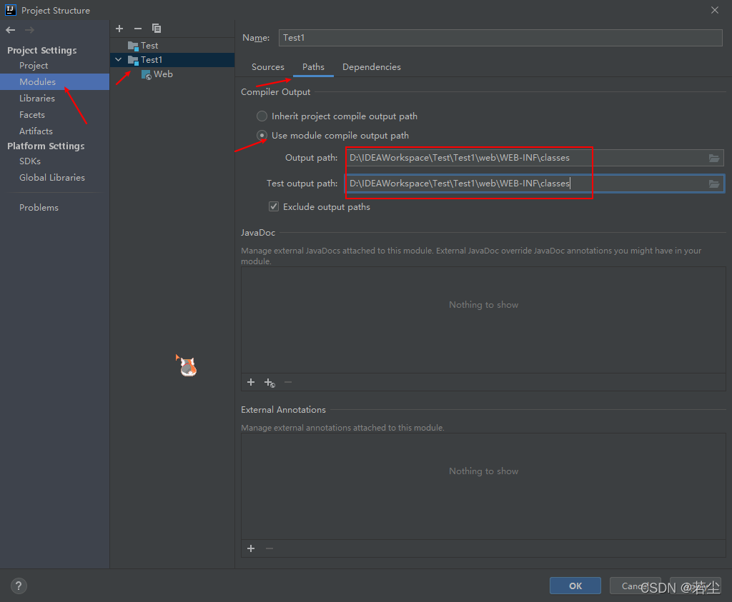732x602 pixels.
Task: Click the module Name input field
Action: [x=500, y=38]
